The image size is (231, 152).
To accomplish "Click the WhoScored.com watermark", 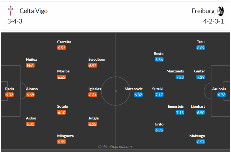I will coord(115,147).
